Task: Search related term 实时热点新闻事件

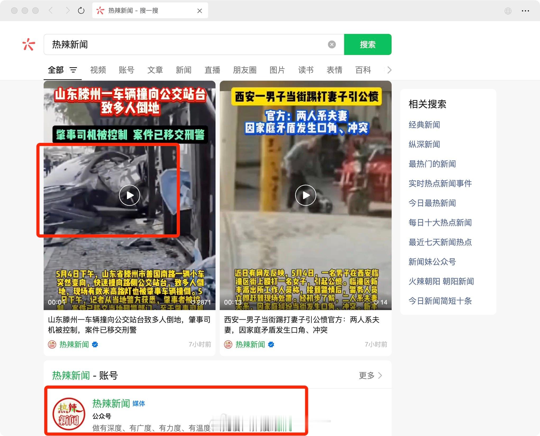Action: point(440,183)
